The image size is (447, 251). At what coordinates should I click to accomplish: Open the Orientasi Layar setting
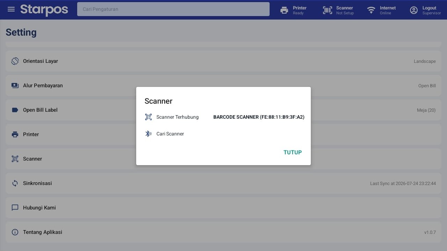(223, 61)
